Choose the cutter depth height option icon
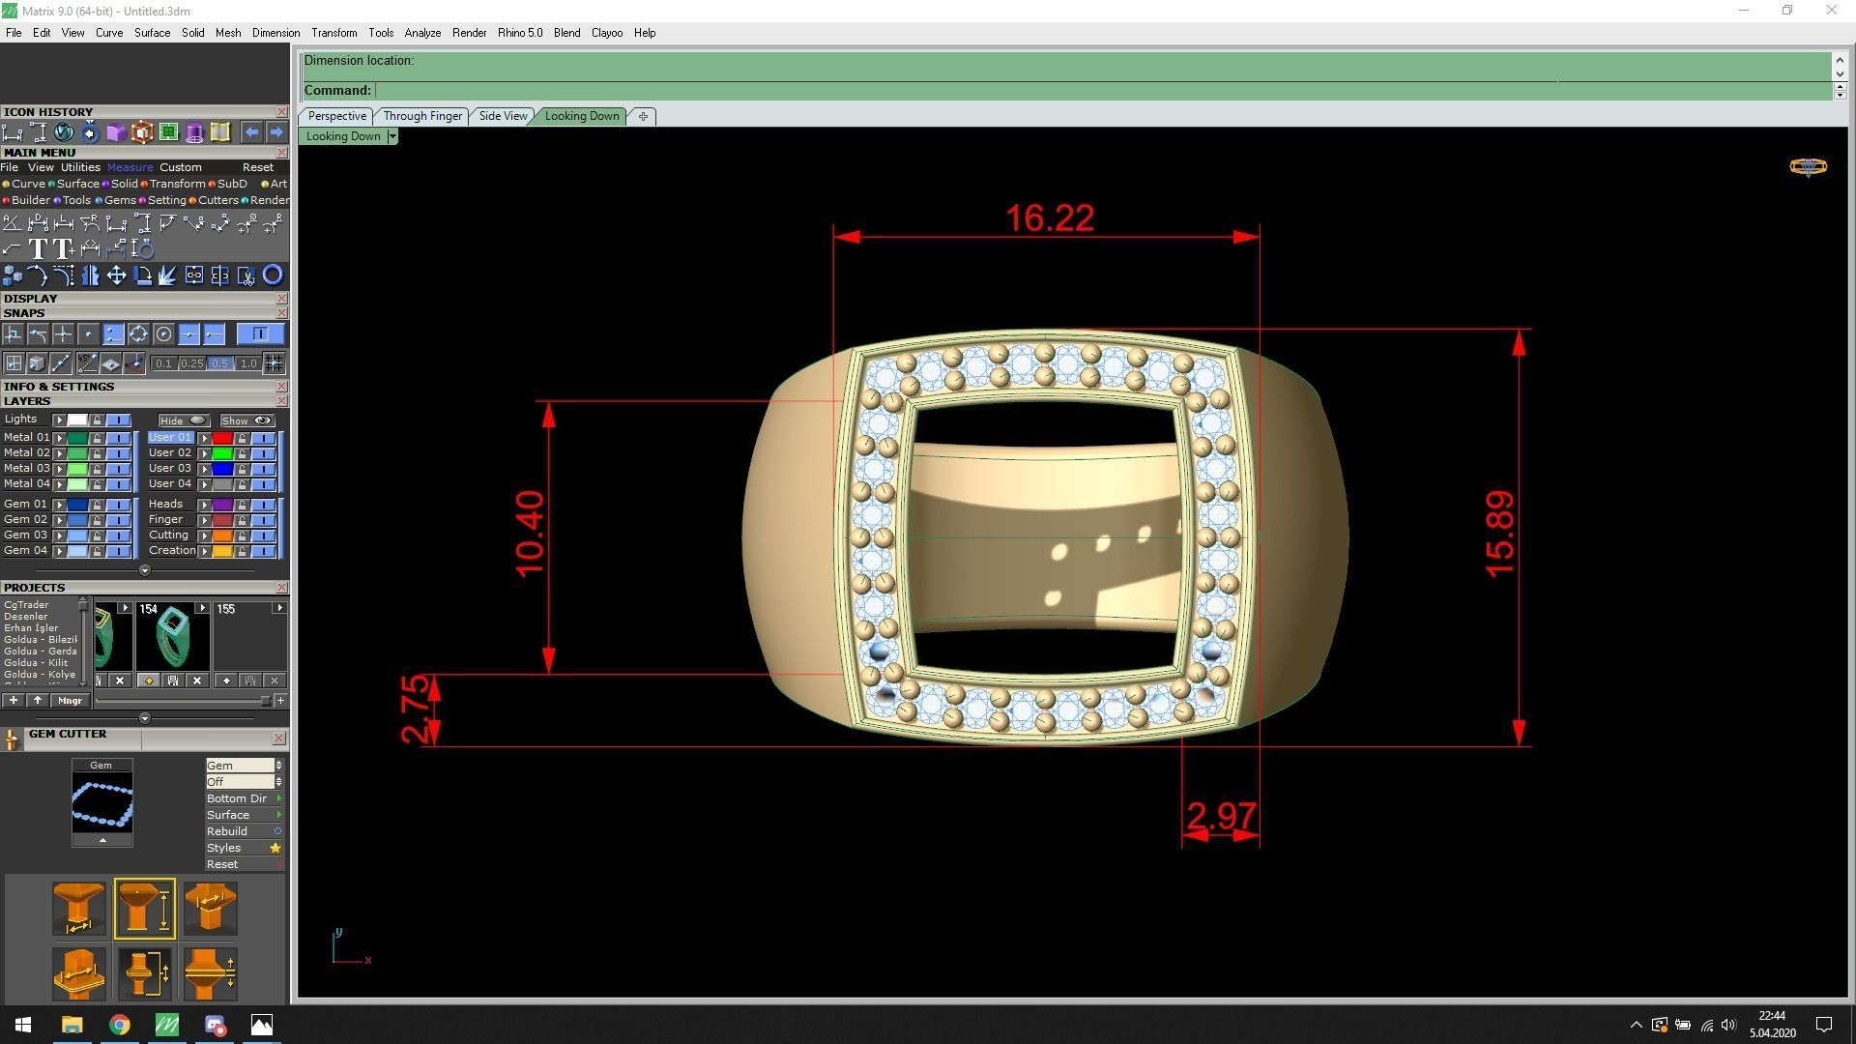The image size is (1856, 1044). [x=145, y=909]
